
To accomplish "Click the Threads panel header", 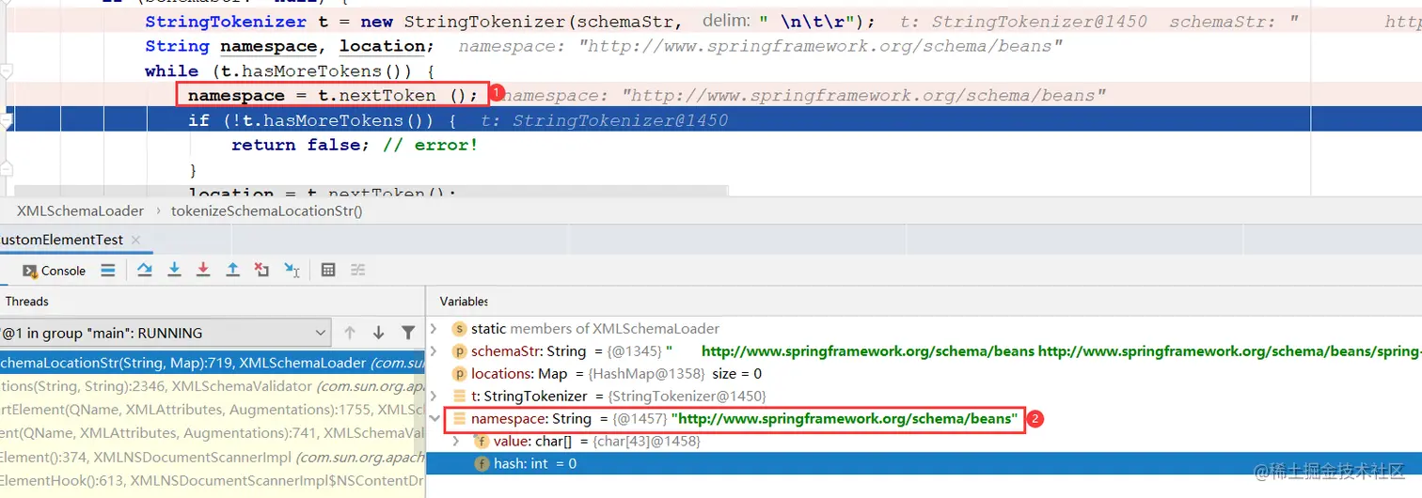I will pos(26,302).
